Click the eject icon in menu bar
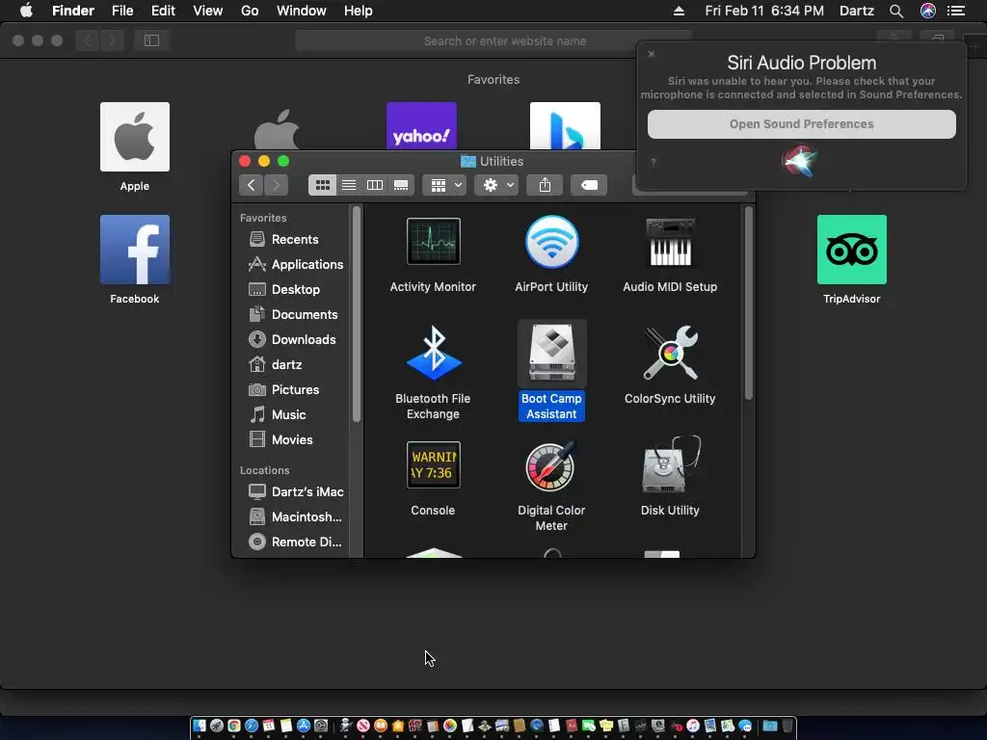 click(x=679, y=11)
